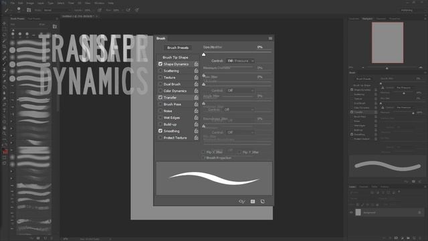Screen dimensions: 428x241
Task: Click Brush tool icon in options bar
Action: coord(7,10)
